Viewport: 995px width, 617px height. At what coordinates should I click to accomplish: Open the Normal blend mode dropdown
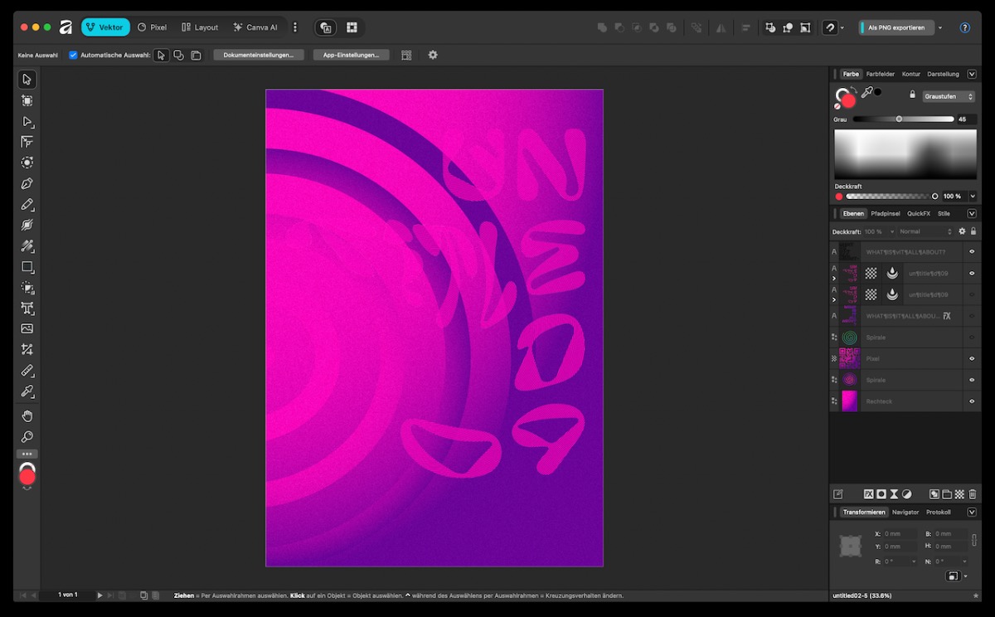925,231
